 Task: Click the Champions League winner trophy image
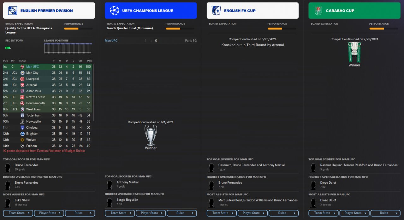coord(151,135)
